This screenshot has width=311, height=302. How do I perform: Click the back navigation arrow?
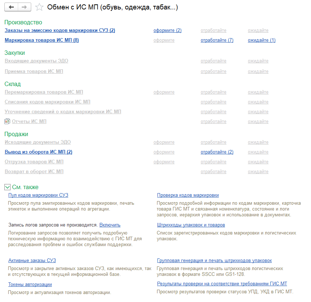[x=11, y=7]
